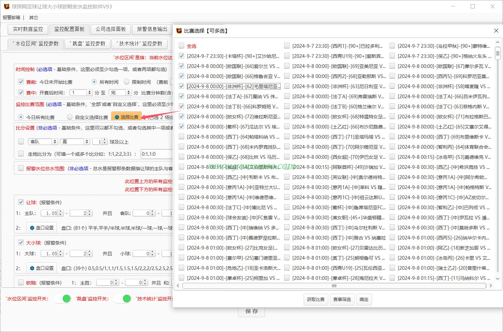This screenshot has width=503, height=332.
Task: Click vertical scrollbar thumb in match list
Action: (498, 53)
